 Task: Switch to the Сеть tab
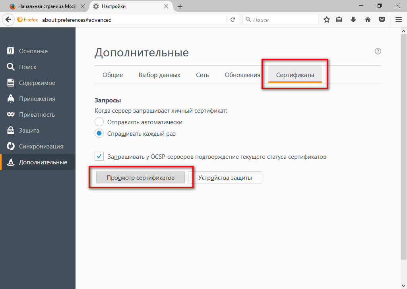(202, 75)
